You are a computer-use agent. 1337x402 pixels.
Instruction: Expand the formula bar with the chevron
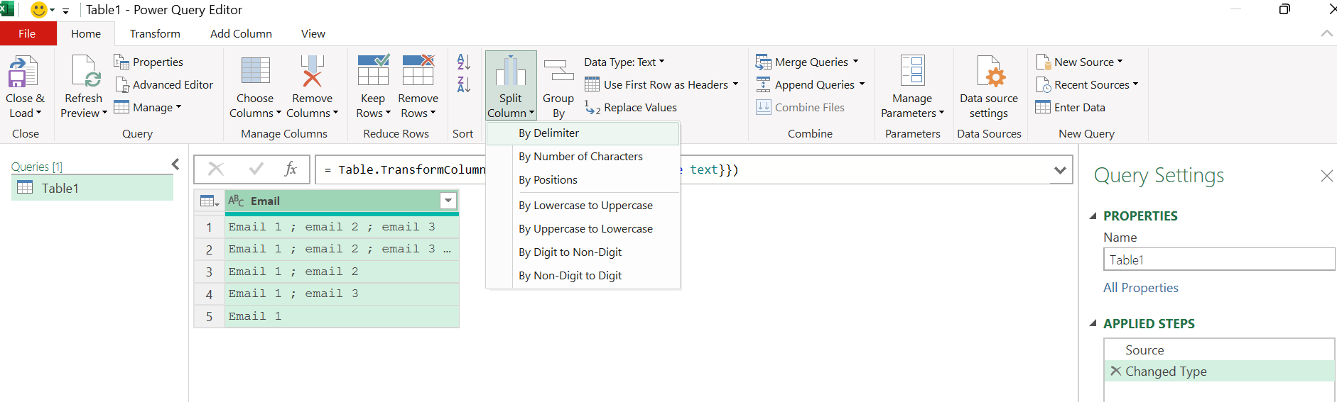click(1060, 170)
